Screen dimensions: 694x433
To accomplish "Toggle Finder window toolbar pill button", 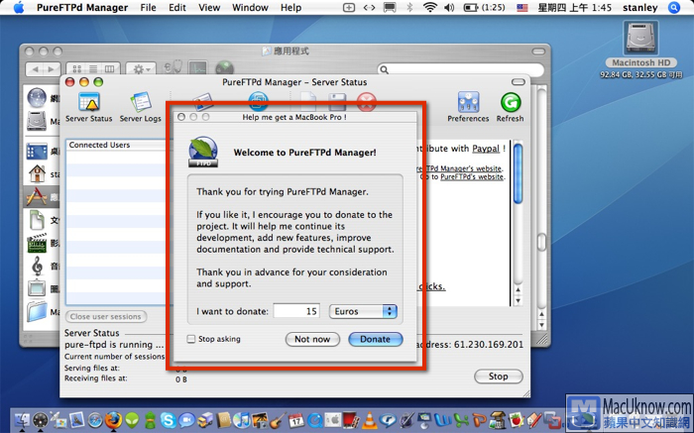I will (538, 52).
